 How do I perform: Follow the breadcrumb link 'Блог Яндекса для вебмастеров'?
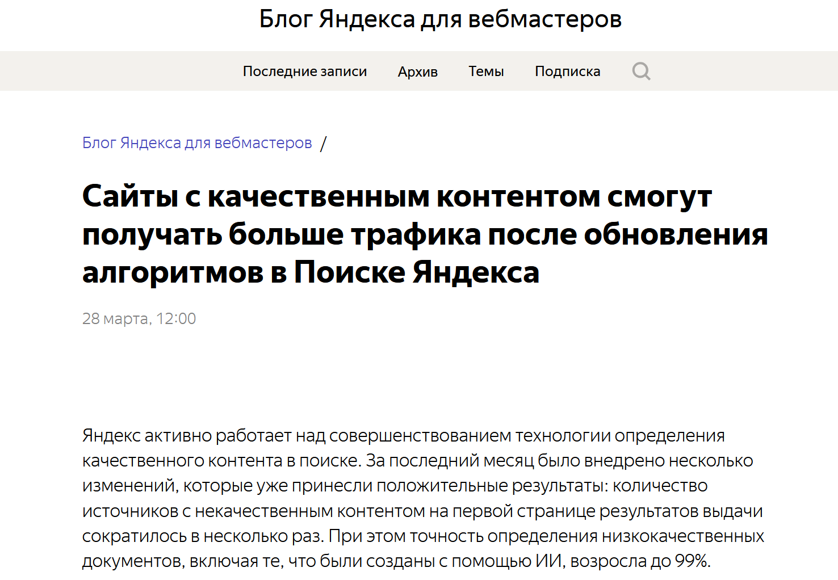click(x=197, y=142)
